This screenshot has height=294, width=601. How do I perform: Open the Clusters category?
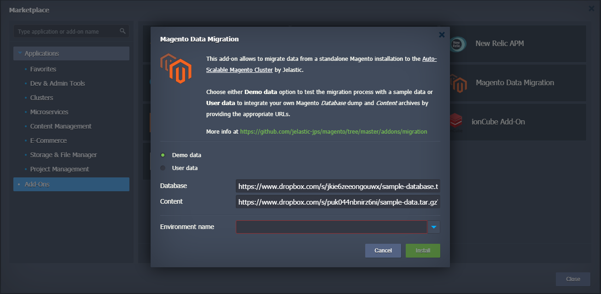point(41,98)
